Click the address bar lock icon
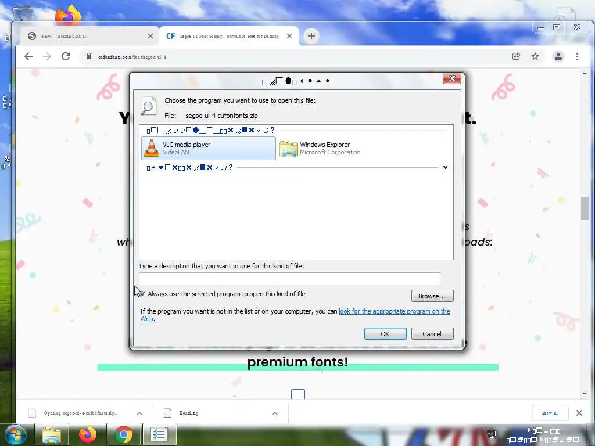 coord(89,56)
